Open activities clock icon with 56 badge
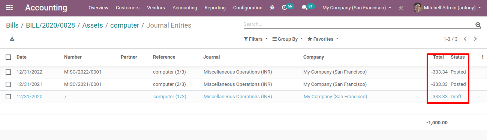The image size is (487, 140). pyautogui.click(x=288, y=7)
